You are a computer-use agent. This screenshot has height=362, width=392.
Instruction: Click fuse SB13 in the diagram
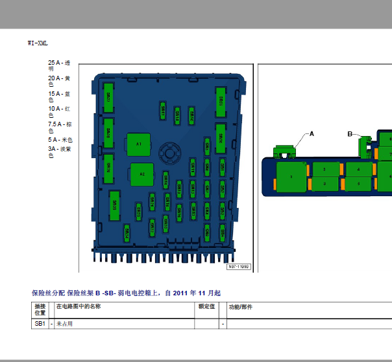(x=193, y=211)
